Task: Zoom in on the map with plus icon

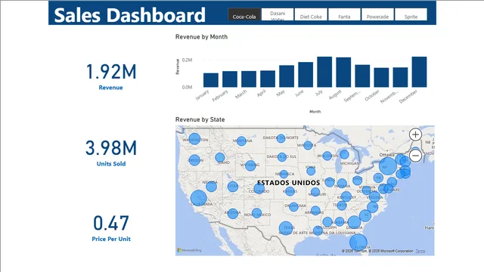Action: coord(415,134)
